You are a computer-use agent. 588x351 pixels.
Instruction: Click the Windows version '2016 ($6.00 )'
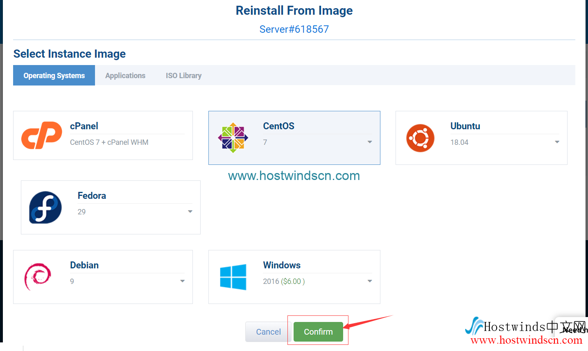[x=284, y=281]
